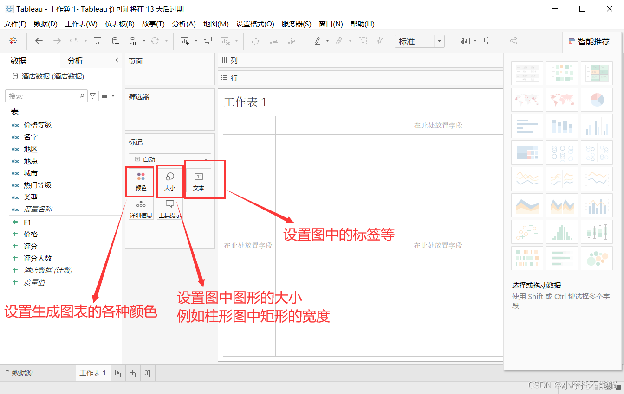This screenshot has height=394, width=624.
Task: Switch to the 分析 pane tab
Action: pos(75,61)
